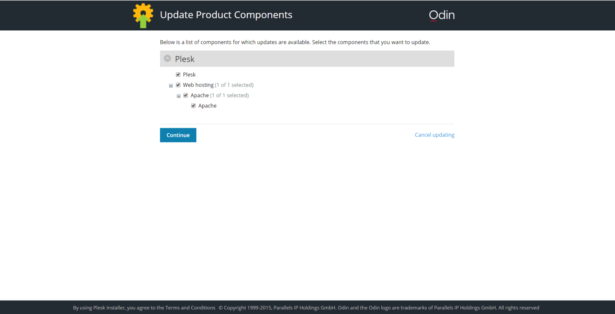Click the Cancel updating link
The image size is (615, 314).
[434, 135]
